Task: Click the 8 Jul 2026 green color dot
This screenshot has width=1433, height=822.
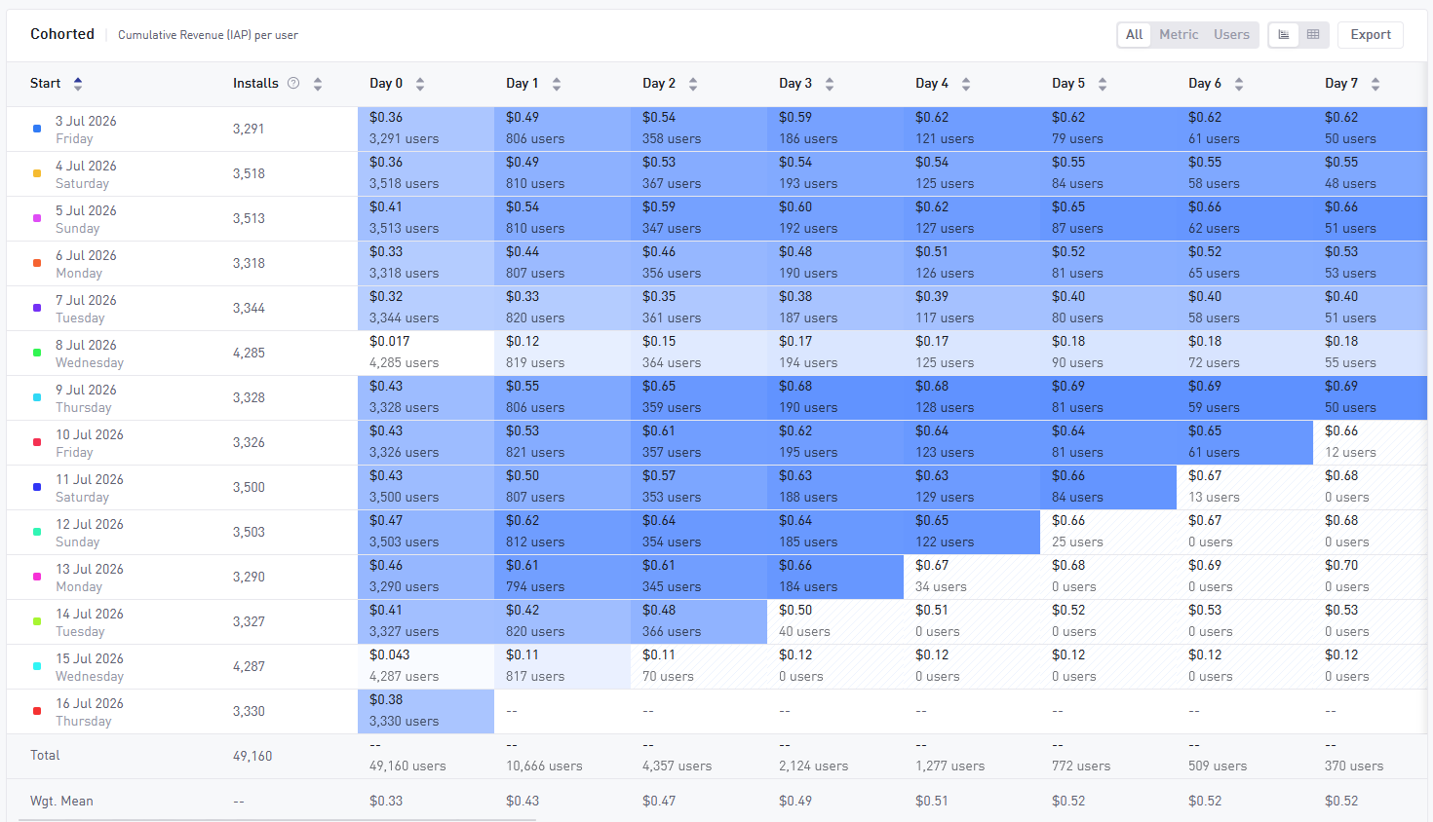Action: pos(37,353)
